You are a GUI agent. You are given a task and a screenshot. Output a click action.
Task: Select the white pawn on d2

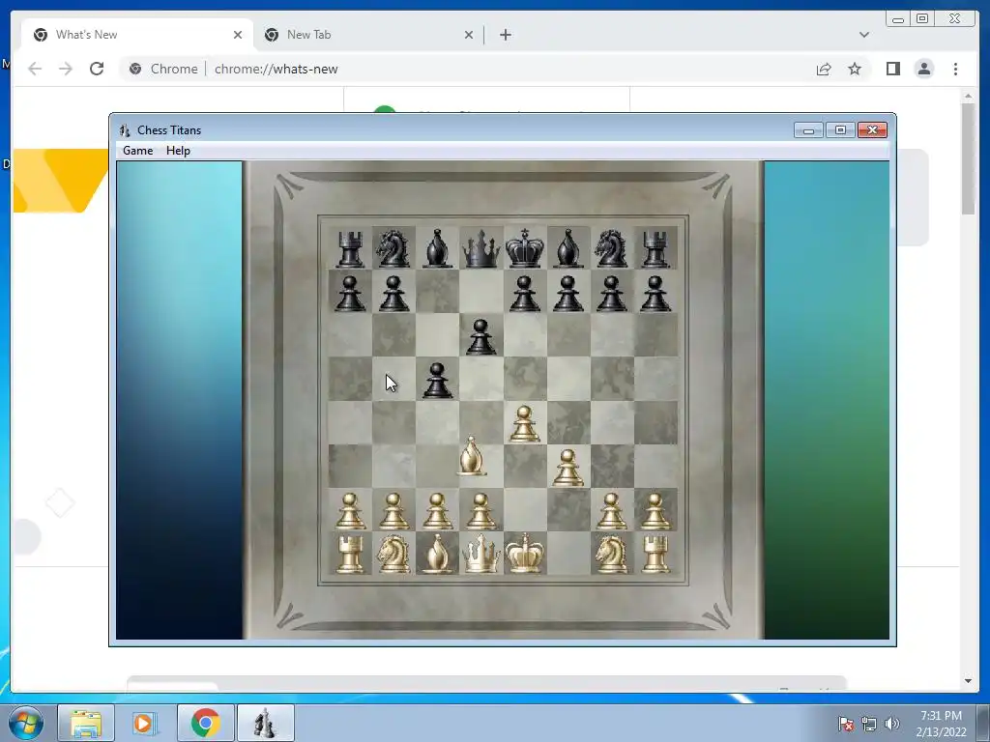(x=480, y=511)
